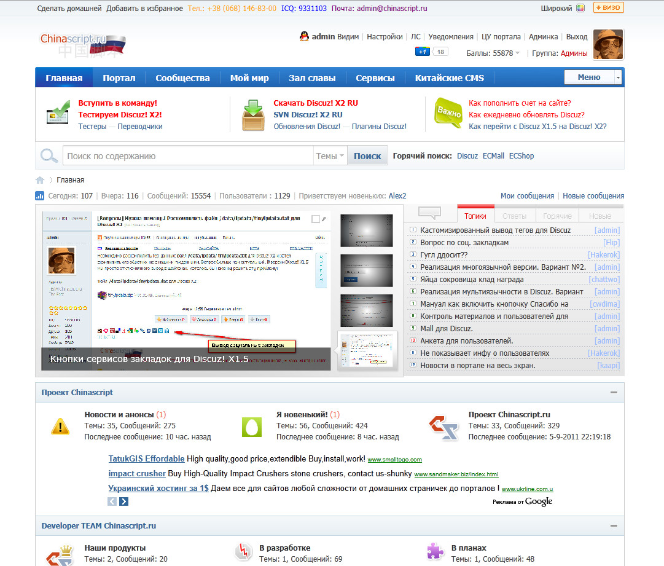Screen dimensions: 664x566
Task: Toggle the wide layout color icon
Action: click(x=580, y=8)
